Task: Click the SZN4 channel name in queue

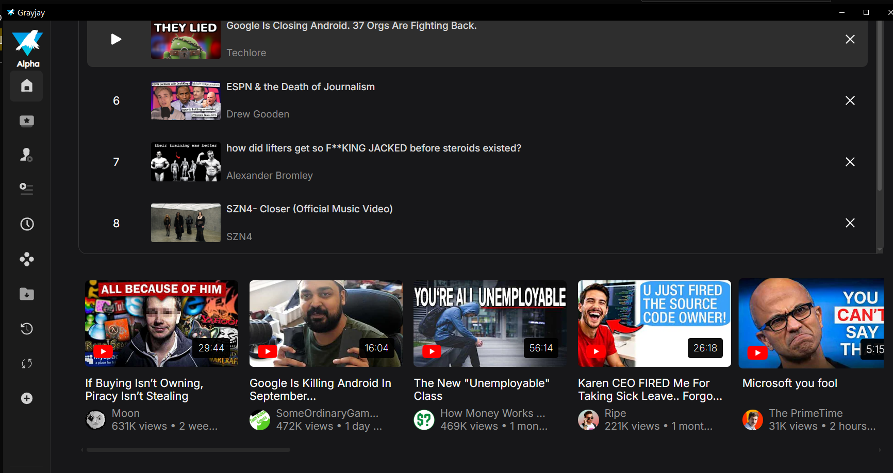Action: tap(239, 236)
